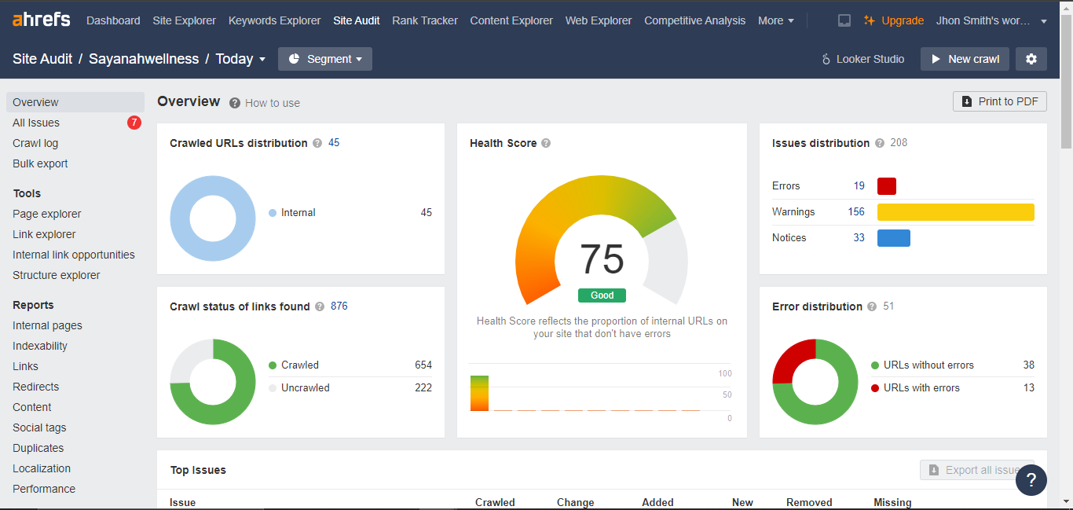Click help icon next to Crawled URLs distribution
Viewport: 1073px width, 510px height.
317,143
